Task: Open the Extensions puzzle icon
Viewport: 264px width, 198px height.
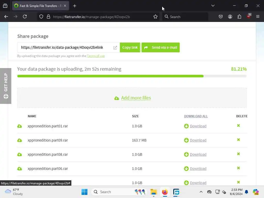Action: (x=239, y=17)
